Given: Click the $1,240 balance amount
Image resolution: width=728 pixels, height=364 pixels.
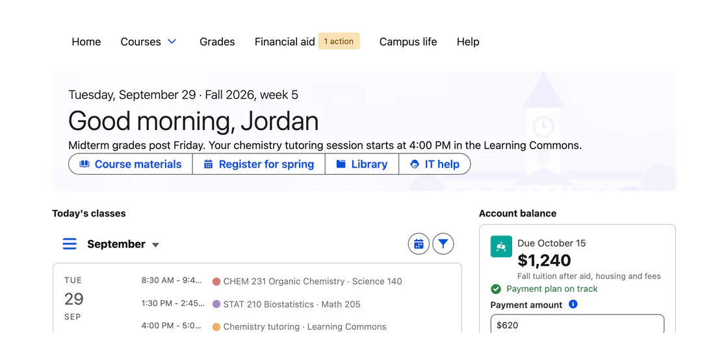Looking at the screenshot, I should (544, 261).
